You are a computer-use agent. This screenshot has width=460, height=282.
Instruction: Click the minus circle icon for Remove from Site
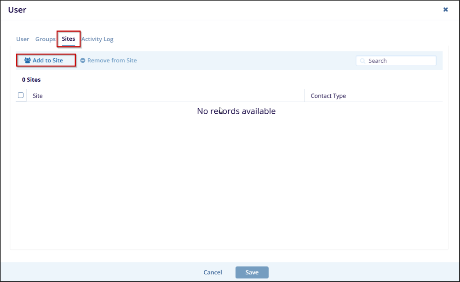83,61
